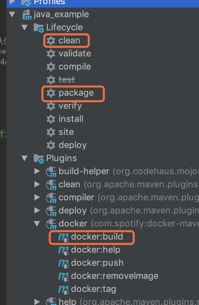199x305 pixels.
Task: Collapse the Lifecycle tree section
Action: coord(24,28)
